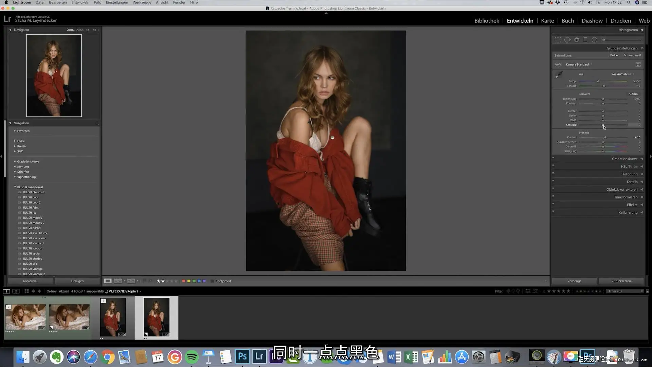Screen dimensions: 652x367
Task: Toggle the Gradationskurve panel switch
Action: pyautogui.click(x=553, y=158)
